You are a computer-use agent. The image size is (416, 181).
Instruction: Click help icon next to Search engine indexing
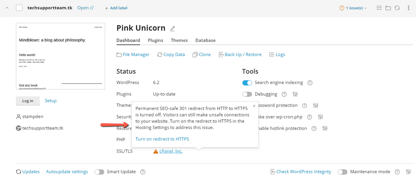[x=310, y=83]
